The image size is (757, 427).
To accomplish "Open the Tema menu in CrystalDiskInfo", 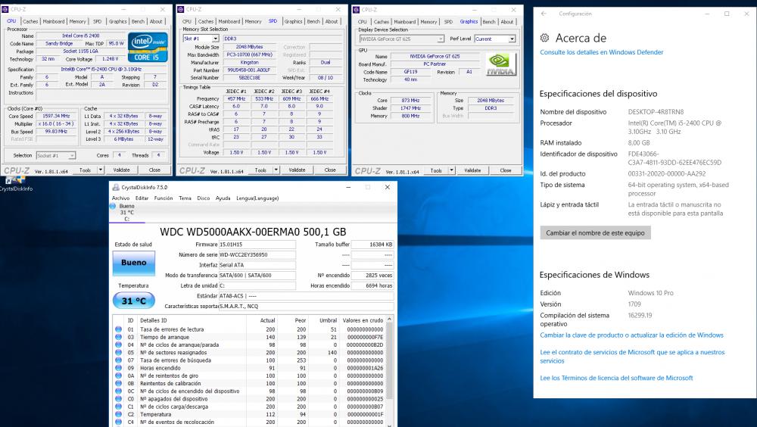I will coord(185,198).
